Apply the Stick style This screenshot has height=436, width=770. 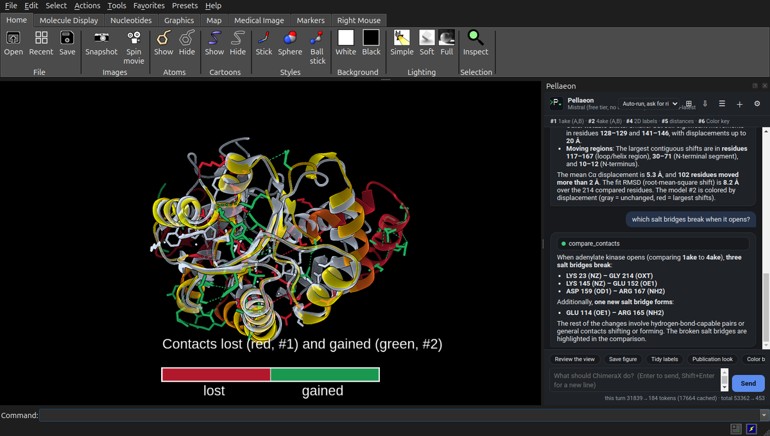pyautogui.click(x=264, y=38)
